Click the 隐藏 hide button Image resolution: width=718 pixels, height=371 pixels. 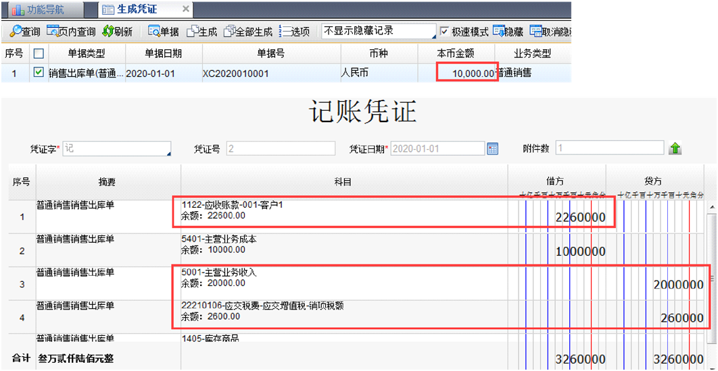[x=508, y=32]
